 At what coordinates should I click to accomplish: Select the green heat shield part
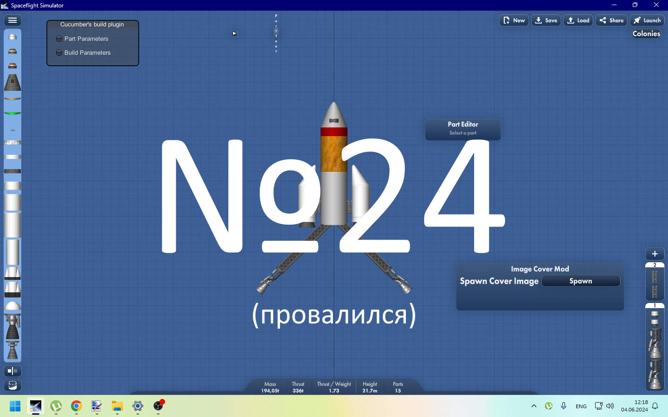pos(13,113)
